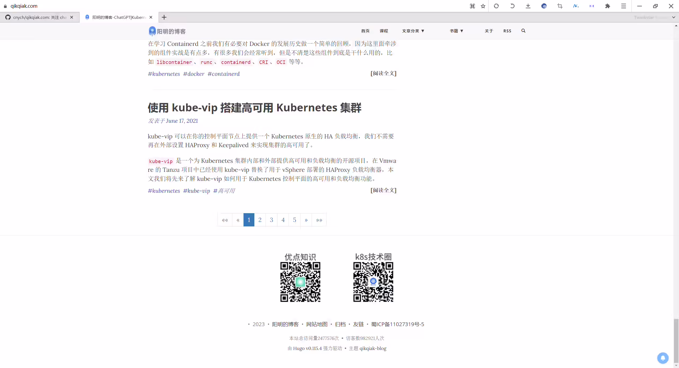Click the QR code scanner icon in address bar
This screenshot has width=679, height=368.
click(x=472, y=6)
